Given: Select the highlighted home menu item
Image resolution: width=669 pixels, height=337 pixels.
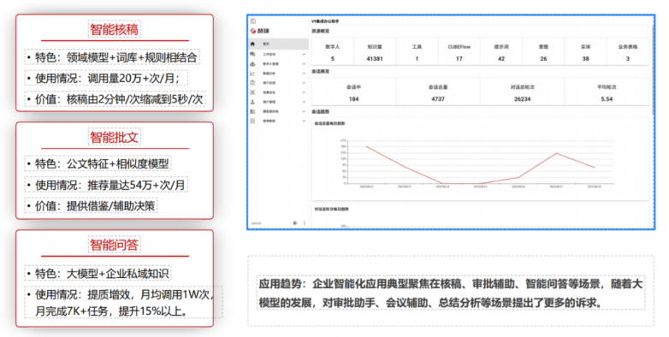Looking at the screenshot, I should pyautogui.click(x=279, y=44).
